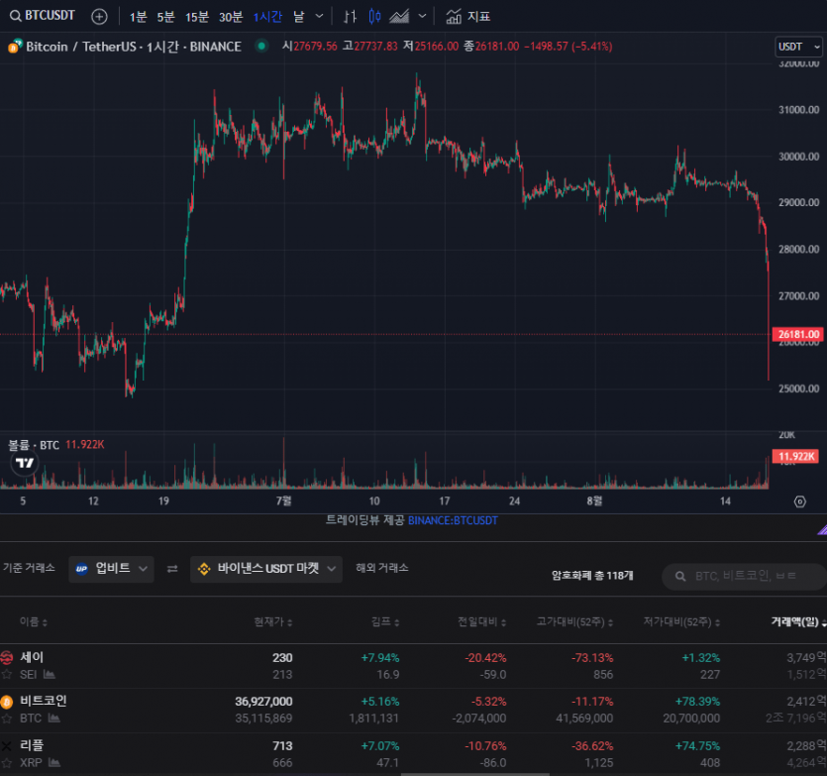Screen dimensions: 827x776
Task: Select the area chart type icon
Action: (401, 16)
